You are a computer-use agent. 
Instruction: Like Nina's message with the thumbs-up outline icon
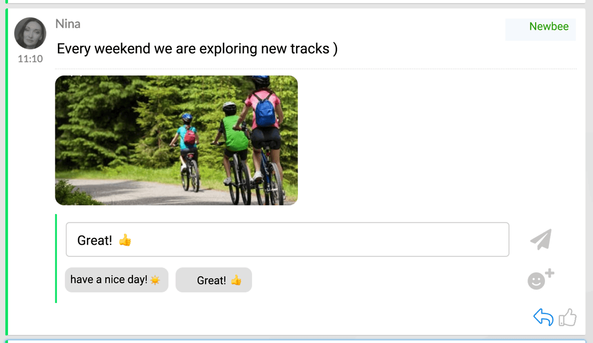tap(568, 317)
